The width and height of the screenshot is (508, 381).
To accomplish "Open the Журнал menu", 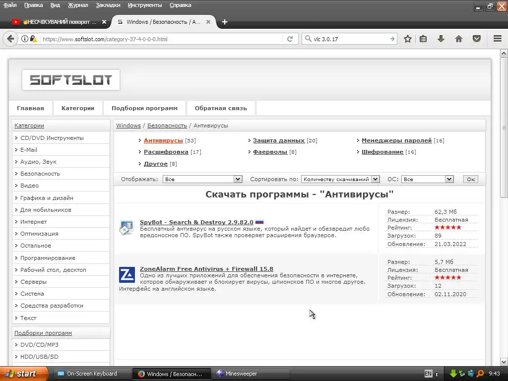I will pyautogui.click(x=78, y=5).
